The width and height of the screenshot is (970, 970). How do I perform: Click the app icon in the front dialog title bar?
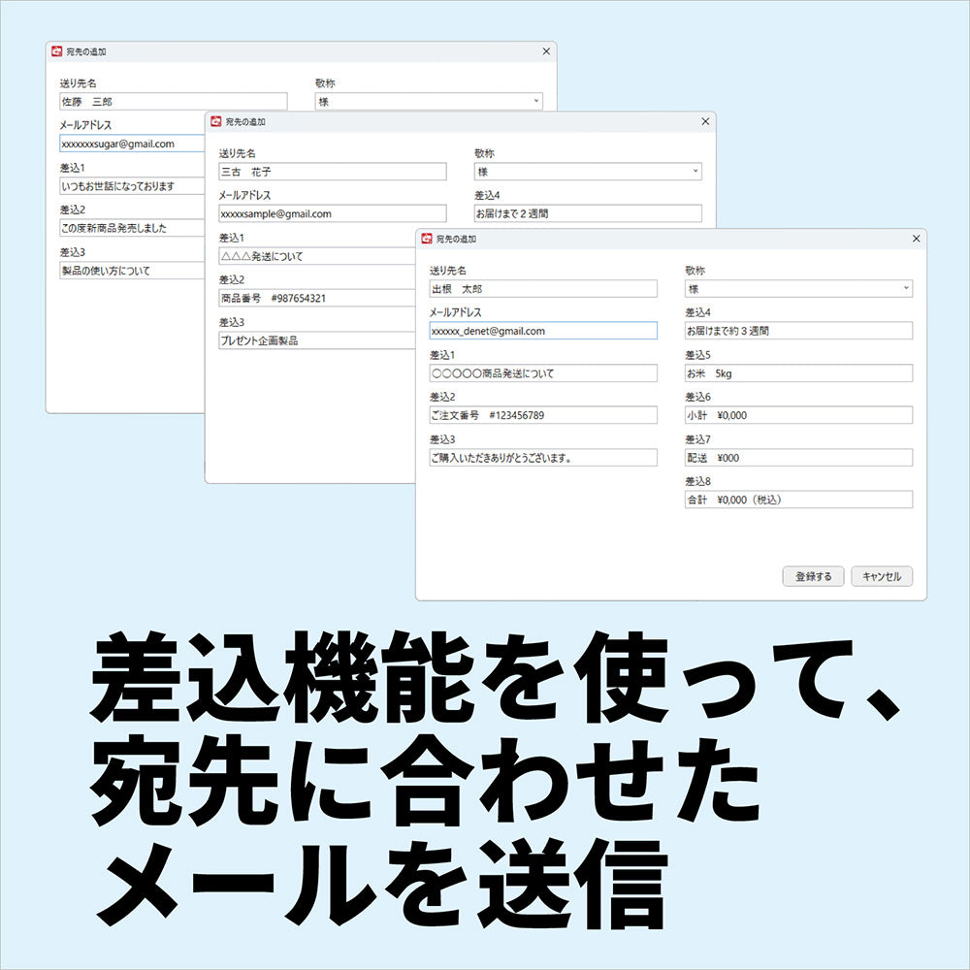pos(427,239)
